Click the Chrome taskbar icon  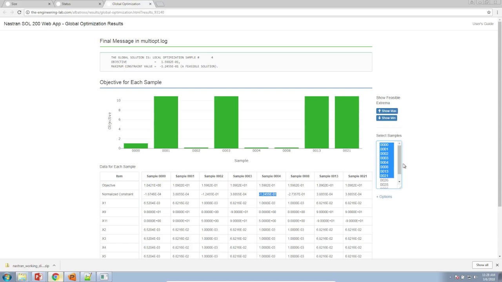pos(55,277)
